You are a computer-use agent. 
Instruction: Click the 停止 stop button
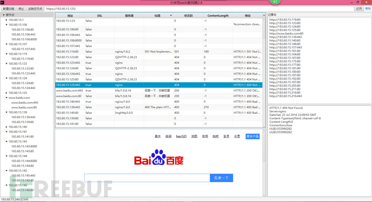point(22,9)
